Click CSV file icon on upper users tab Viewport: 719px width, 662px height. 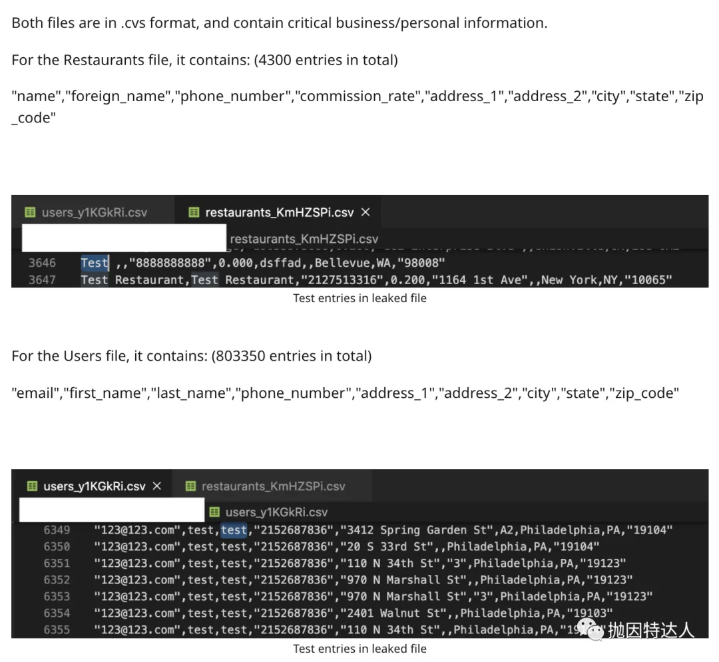[x=30, y=212]
